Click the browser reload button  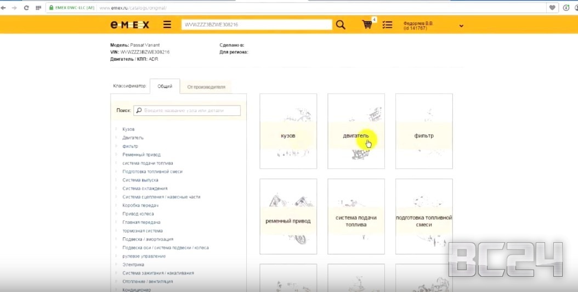tap(26, 8)
